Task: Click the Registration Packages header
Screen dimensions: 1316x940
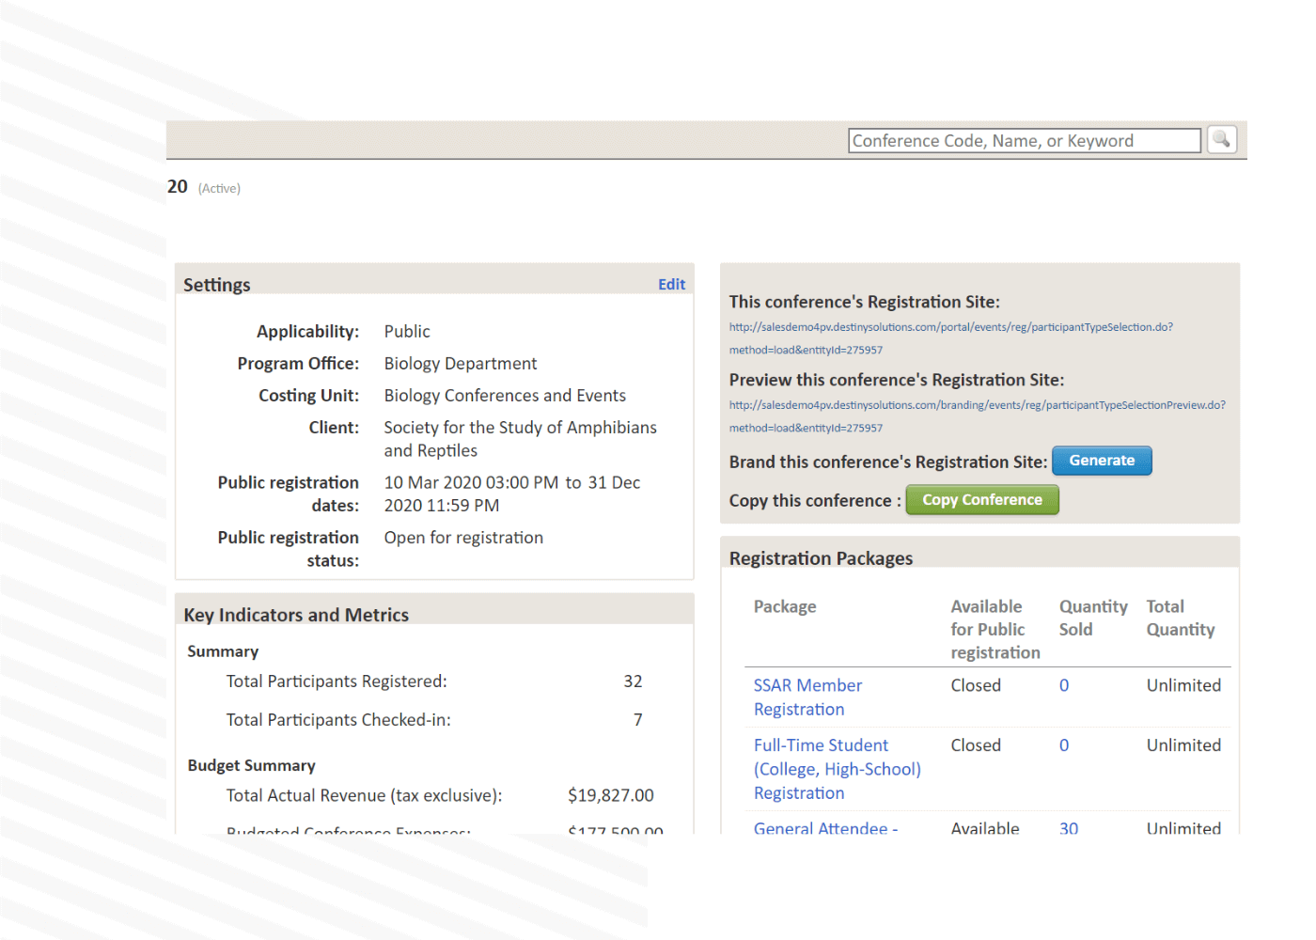Action: (821, 557)
